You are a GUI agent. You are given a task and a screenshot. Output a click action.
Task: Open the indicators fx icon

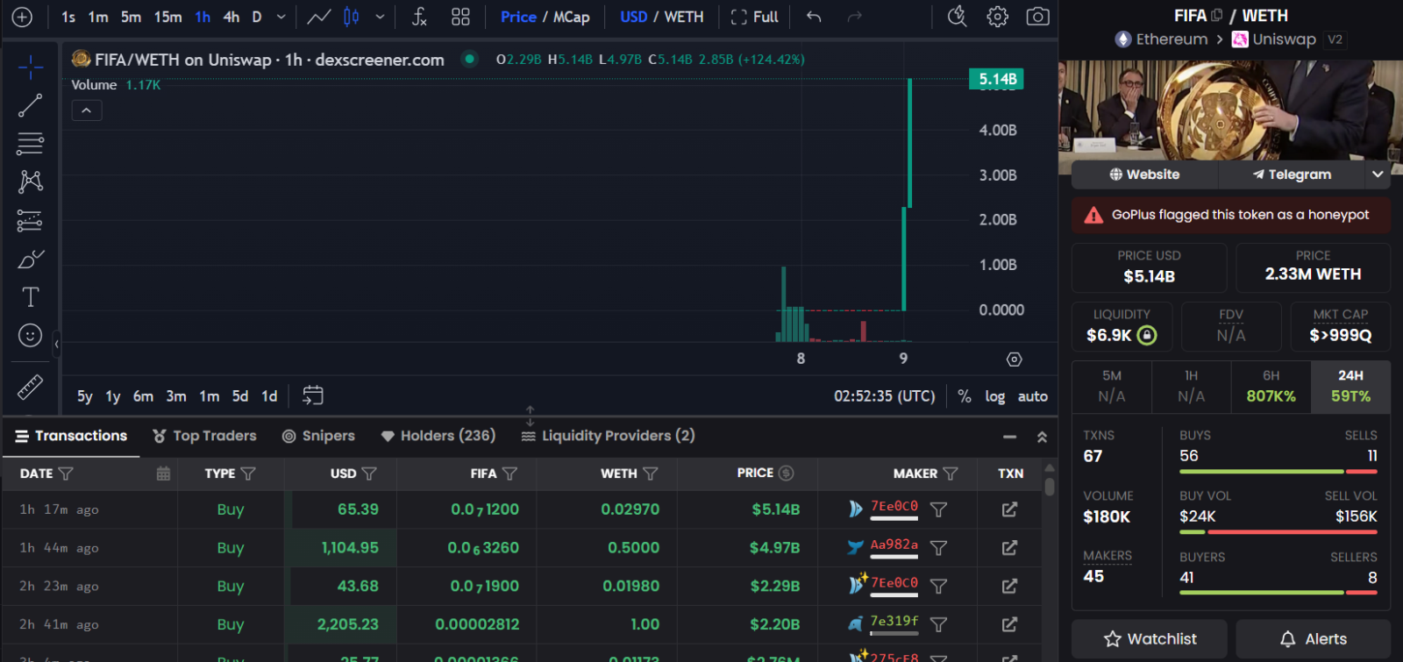[420, 17]
